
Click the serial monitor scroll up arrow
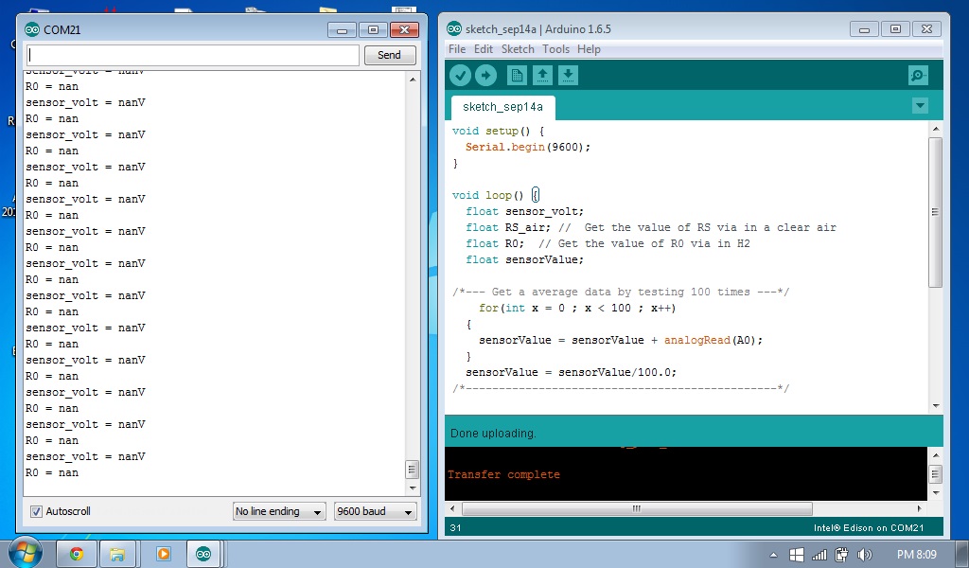click(413, 80)
